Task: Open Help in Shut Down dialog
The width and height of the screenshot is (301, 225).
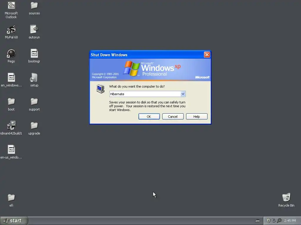Action: point(197,117)
